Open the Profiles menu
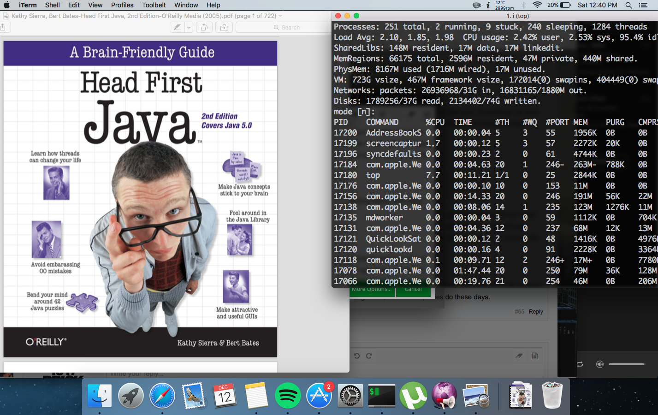The height and width of the screenshot is (415, 658). [122, 5]
